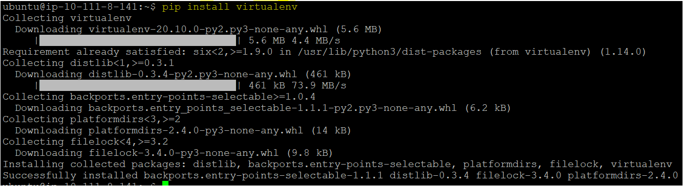Click the '461 kB 73.9 MB/s' speed text
Screen dimensions: 683x186
pos(297,85)
